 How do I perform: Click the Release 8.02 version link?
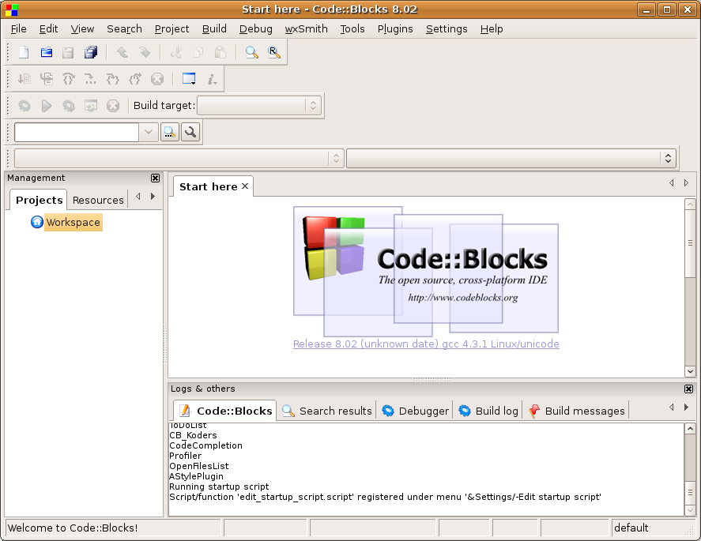(x=426, y=344)
